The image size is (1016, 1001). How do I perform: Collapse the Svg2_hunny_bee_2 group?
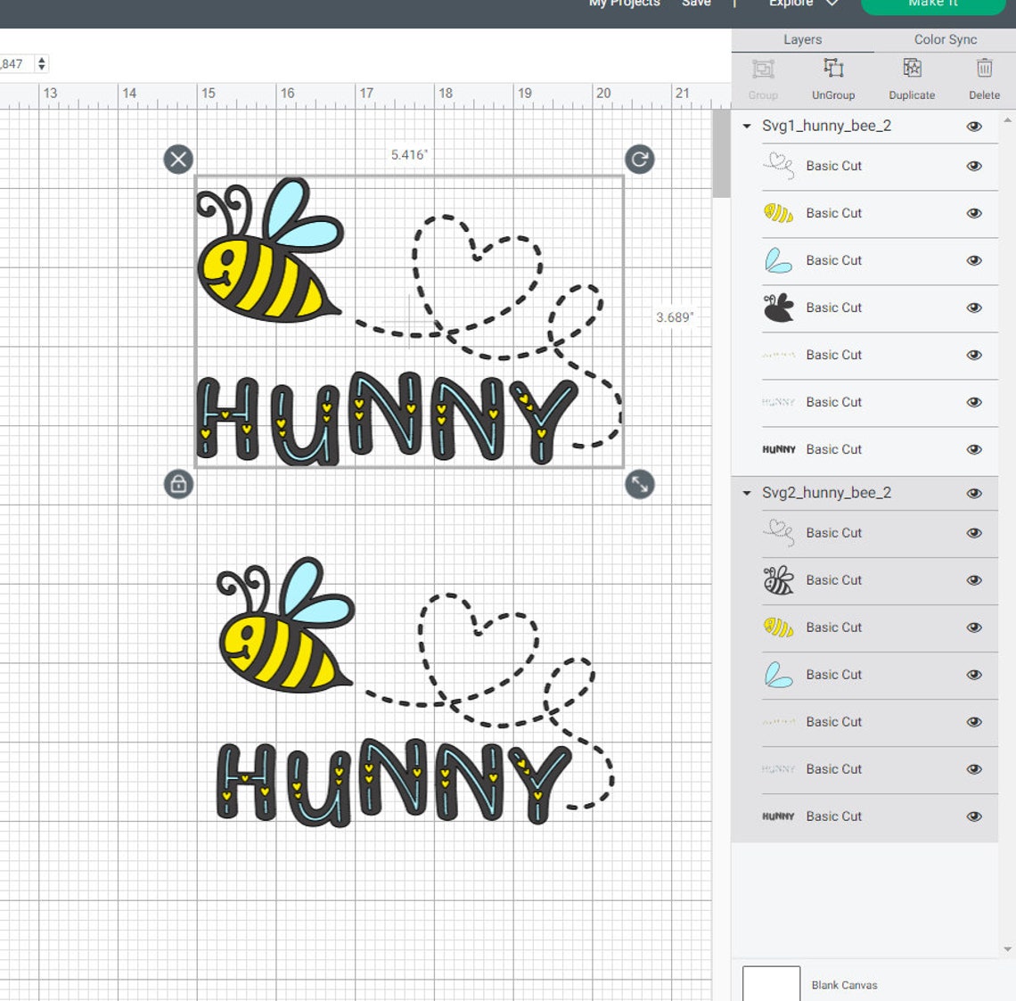[747, 492]
